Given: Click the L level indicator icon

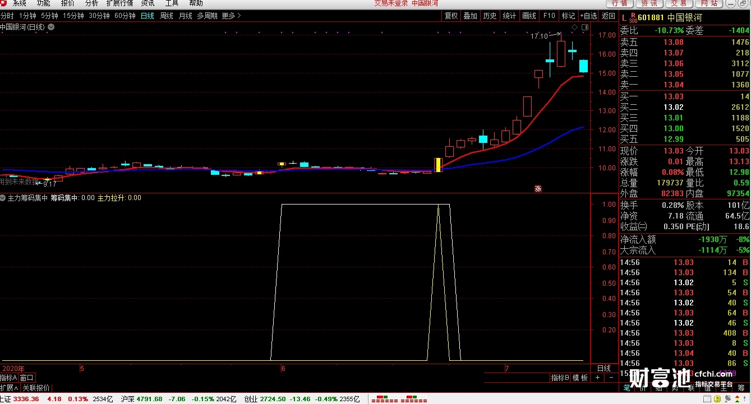Looking at the screenshot, I should pos(624,18).
